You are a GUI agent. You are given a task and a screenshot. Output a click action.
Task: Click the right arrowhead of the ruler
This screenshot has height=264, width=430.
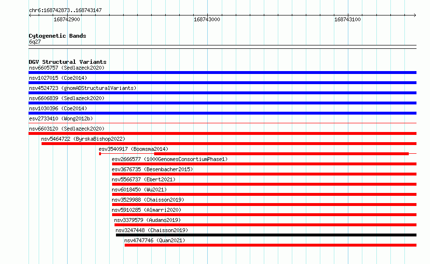click(x=415, y=15)
